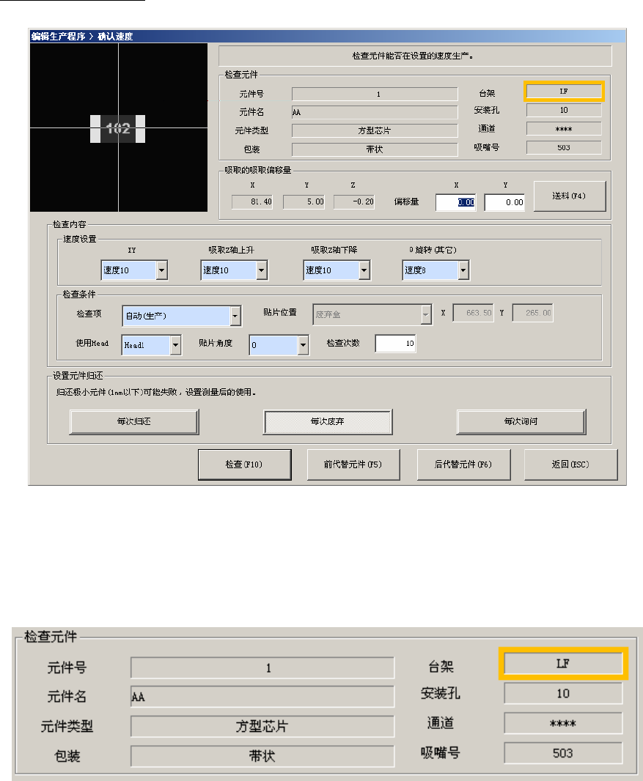
Task: Select the 每次归还 option
Action: (x=134, y=421)
